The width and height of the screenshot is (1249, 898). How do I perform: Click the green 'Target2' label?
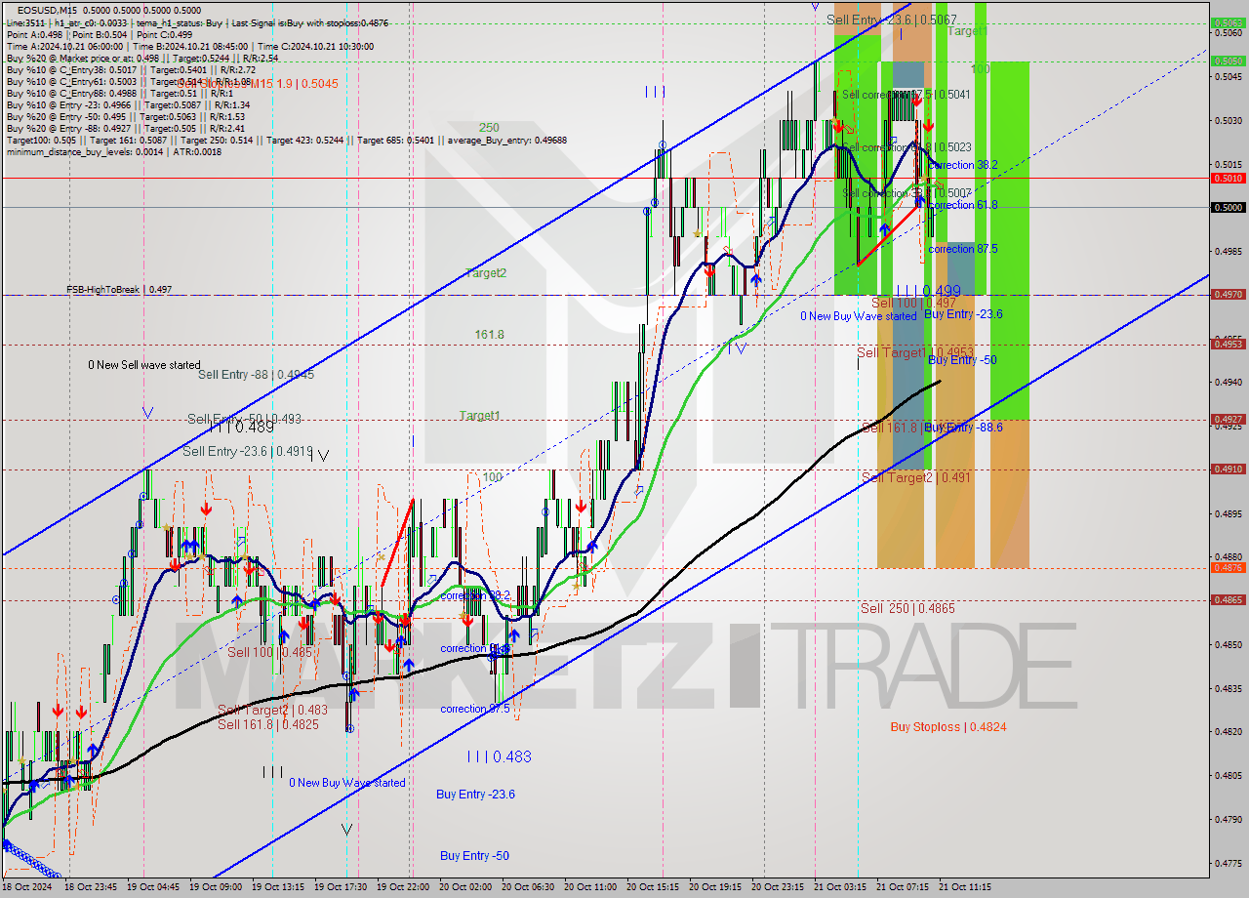(486, 273)
